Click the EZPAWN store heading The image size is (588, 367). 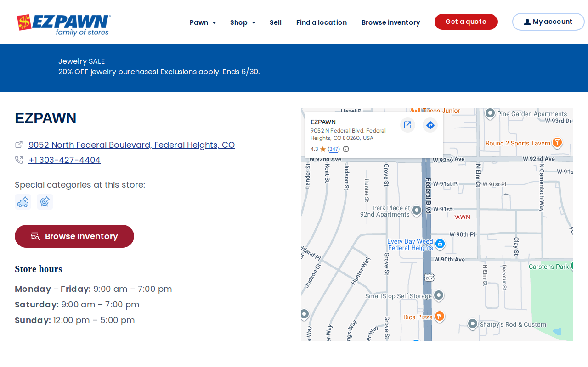click(x=45, y=118)
